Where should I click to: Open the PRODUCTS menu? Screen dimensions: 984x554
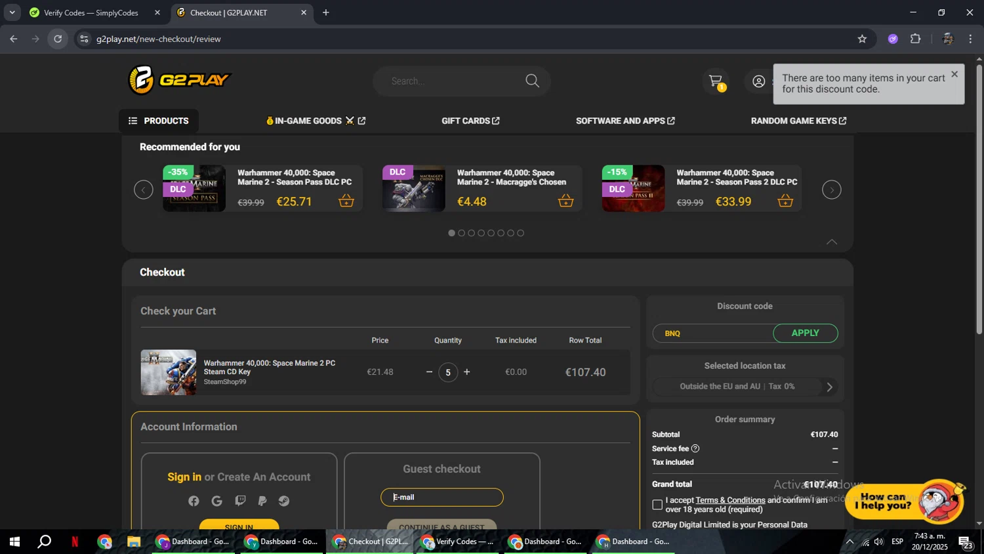pyautogui.click(x=159, y=121)
